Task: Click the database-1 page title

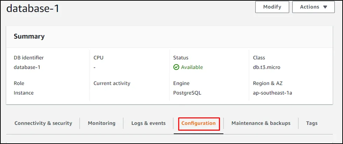Action: tap(33, 9)
